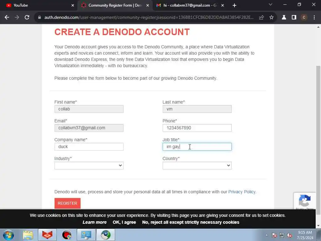Click the scrollbar up arrow
The height and width of the screenshot is (241, 321).
click(x=318, y=27)
